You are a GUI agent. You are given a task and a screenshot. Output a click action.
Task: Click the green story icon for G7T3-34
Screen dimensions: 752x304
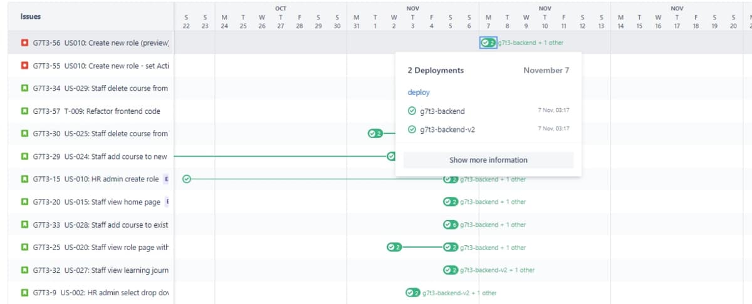pyautogui.click(x=24, y=88)
